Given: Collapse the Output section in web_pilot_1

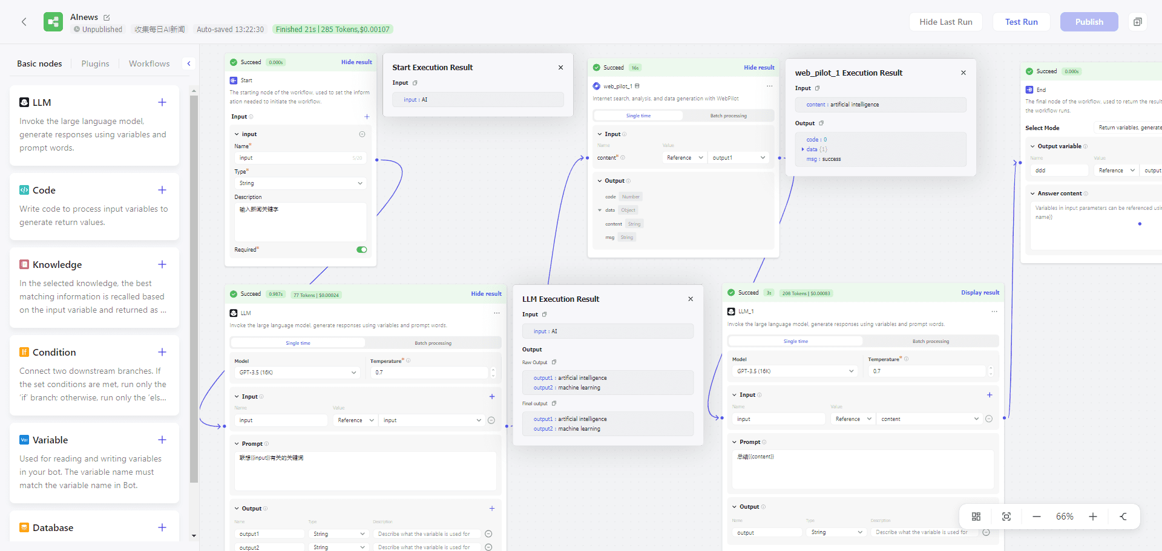Looking at the screenshot, I should click(x=600, y=181).
